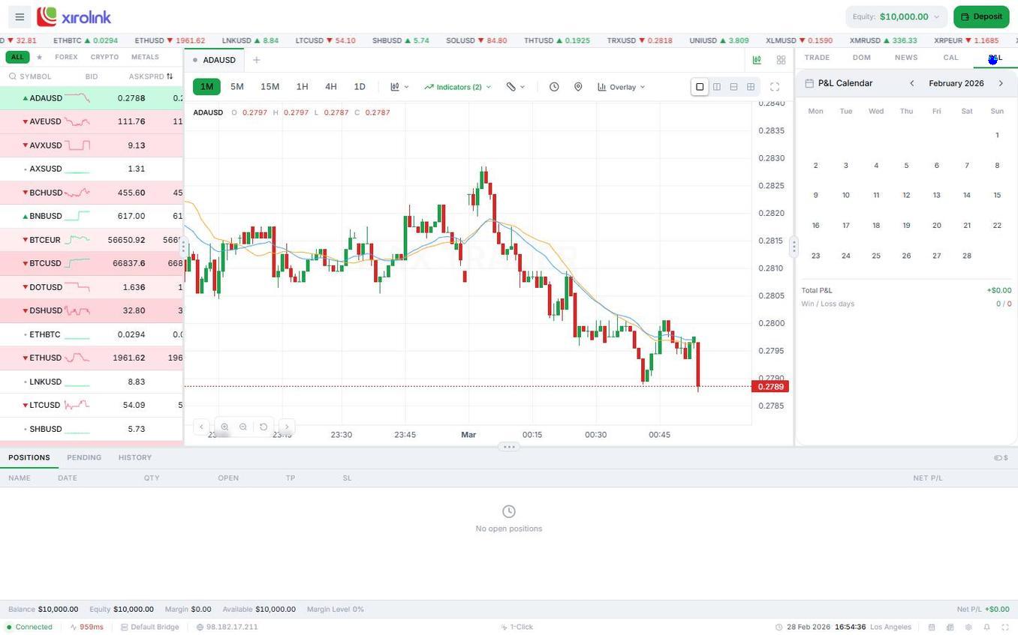Click the symbol search magnifier icon

13,76
